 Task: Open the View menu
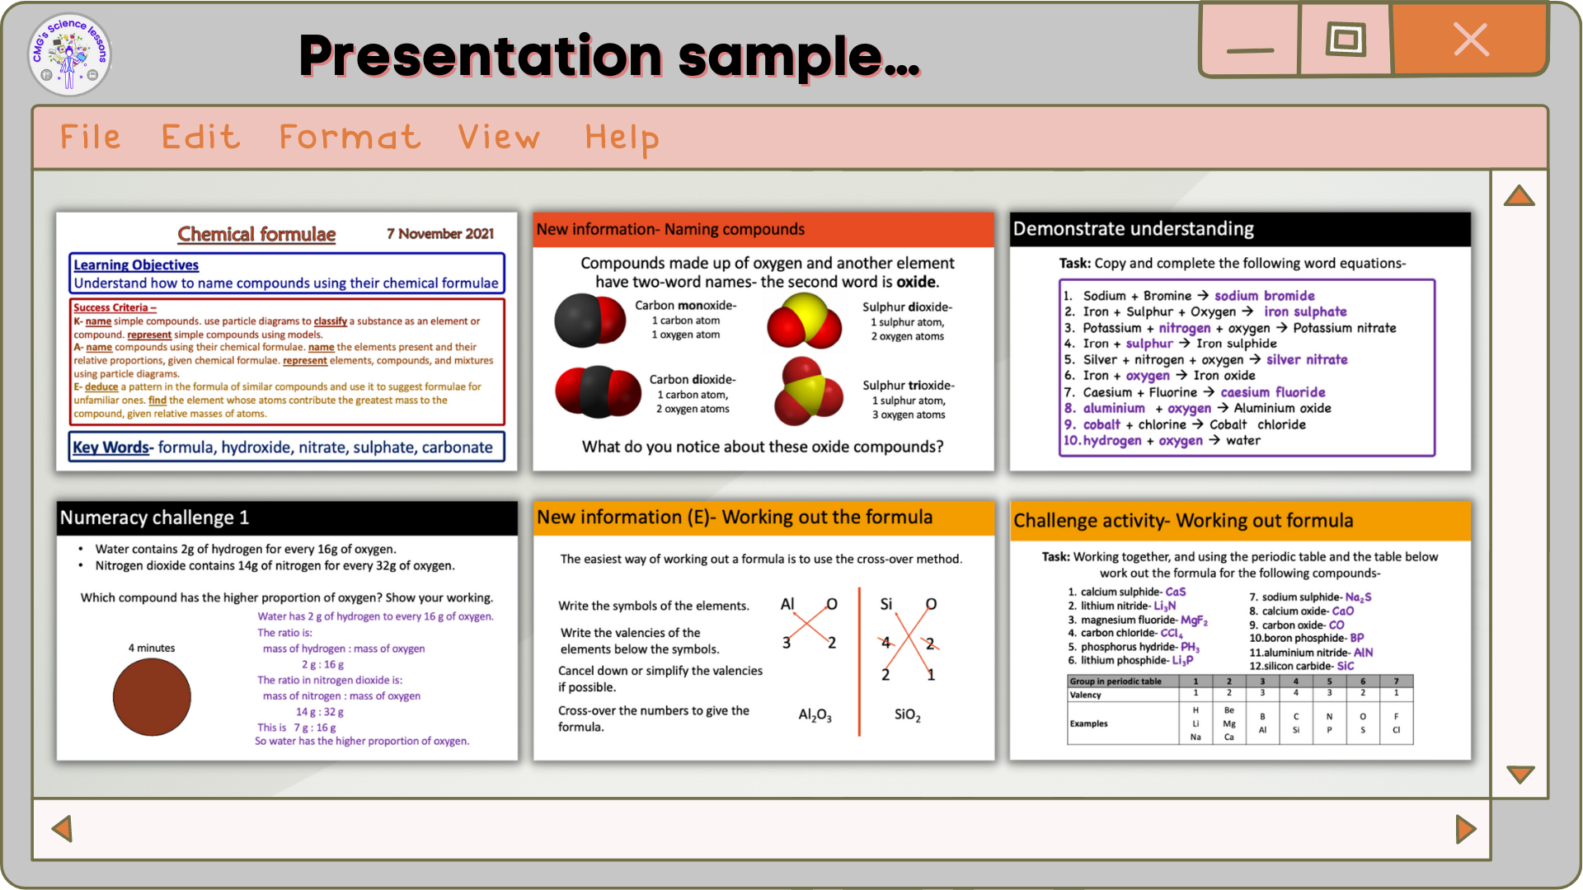[x=499, y=137]
